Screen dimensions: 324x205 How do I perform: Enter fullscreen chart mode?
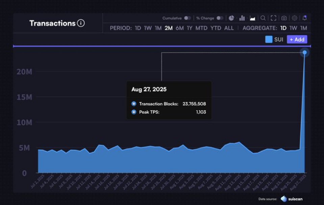point(274,18)
